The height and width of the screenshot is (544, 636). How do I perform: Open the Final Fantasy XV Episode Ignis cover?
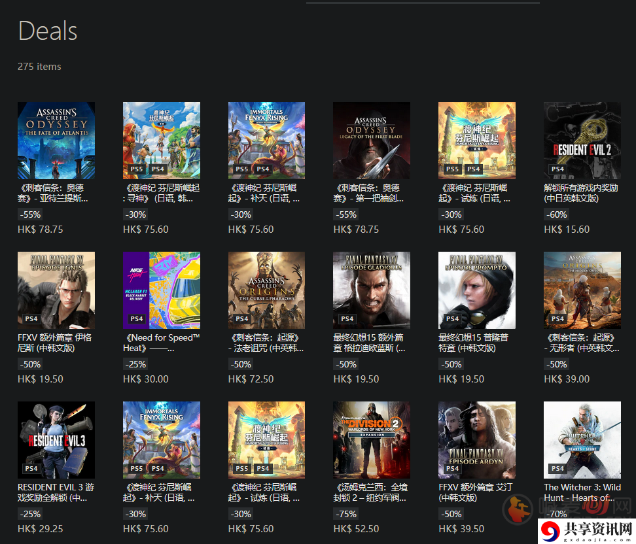coord(56,290)
